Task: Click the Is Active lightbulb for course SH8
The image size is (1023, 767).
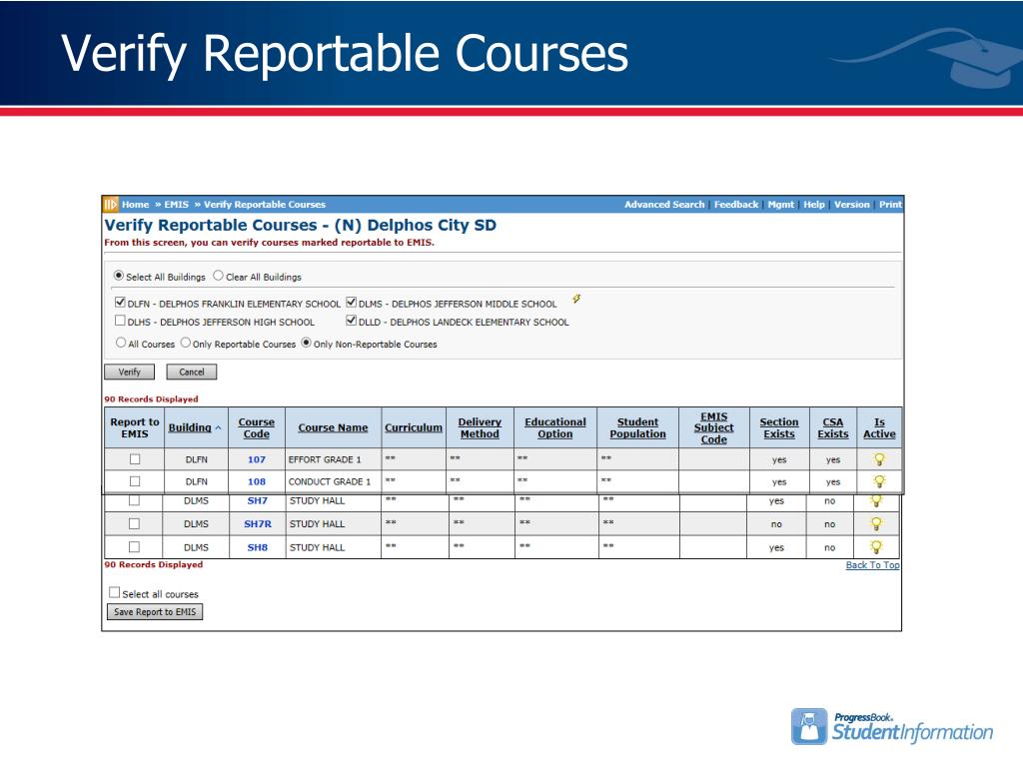Action: click(876, 546)
